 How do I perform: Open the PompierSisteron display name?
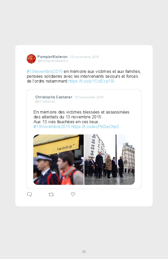point(52,57)
